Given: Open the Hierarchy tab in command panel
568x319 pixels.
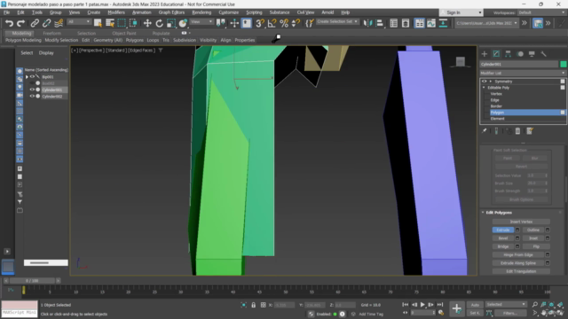Looking at the screenshot, I should point(509,54).
